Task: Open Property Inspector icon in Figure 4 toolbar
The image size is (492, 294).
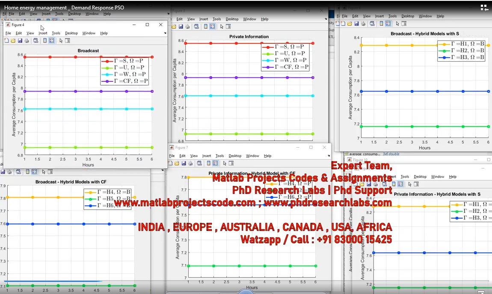Action: tap(68, 41)
